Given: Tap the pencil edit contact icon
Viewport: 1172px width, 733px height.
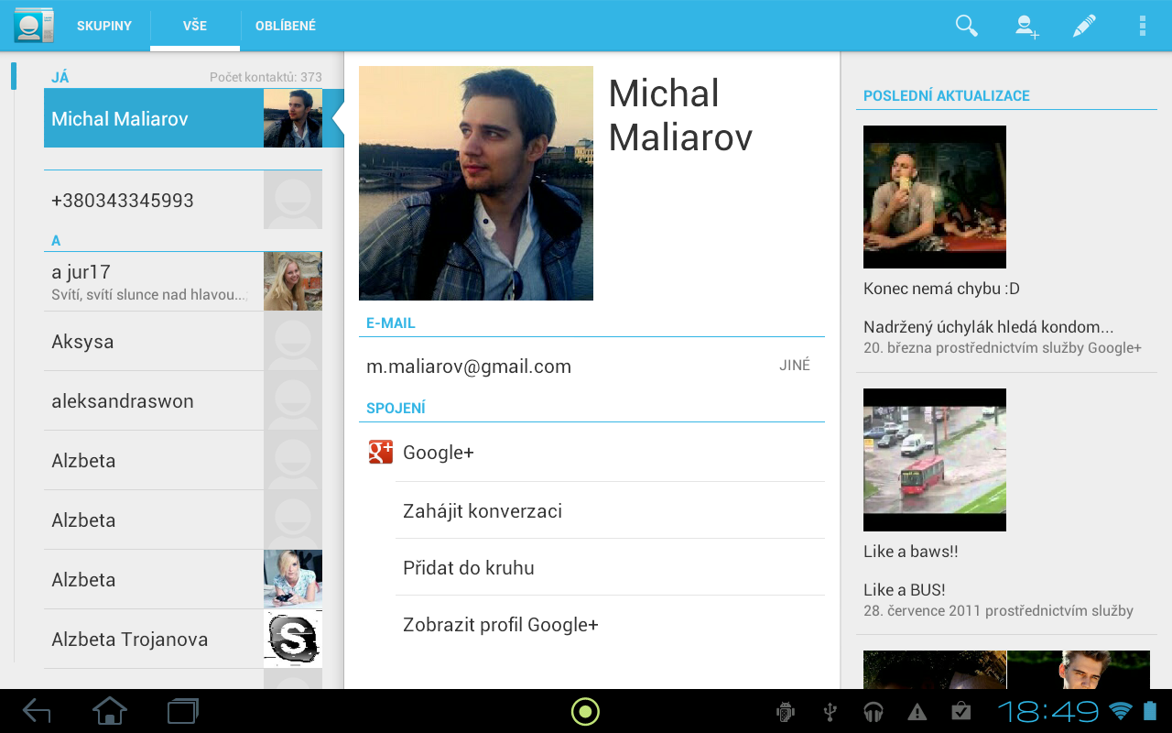Looking at the screenshot, I should 1084,26.
